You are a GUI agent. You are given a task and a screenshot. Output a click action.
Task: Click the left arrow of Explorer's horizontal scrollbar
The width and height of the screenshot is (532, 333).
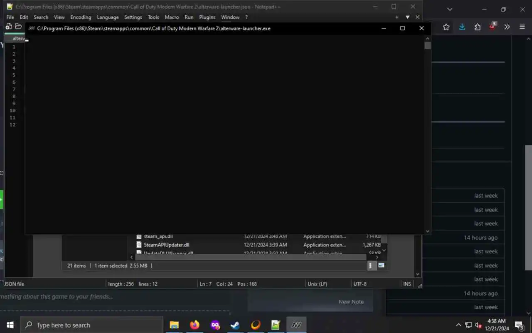click(132, 257)
